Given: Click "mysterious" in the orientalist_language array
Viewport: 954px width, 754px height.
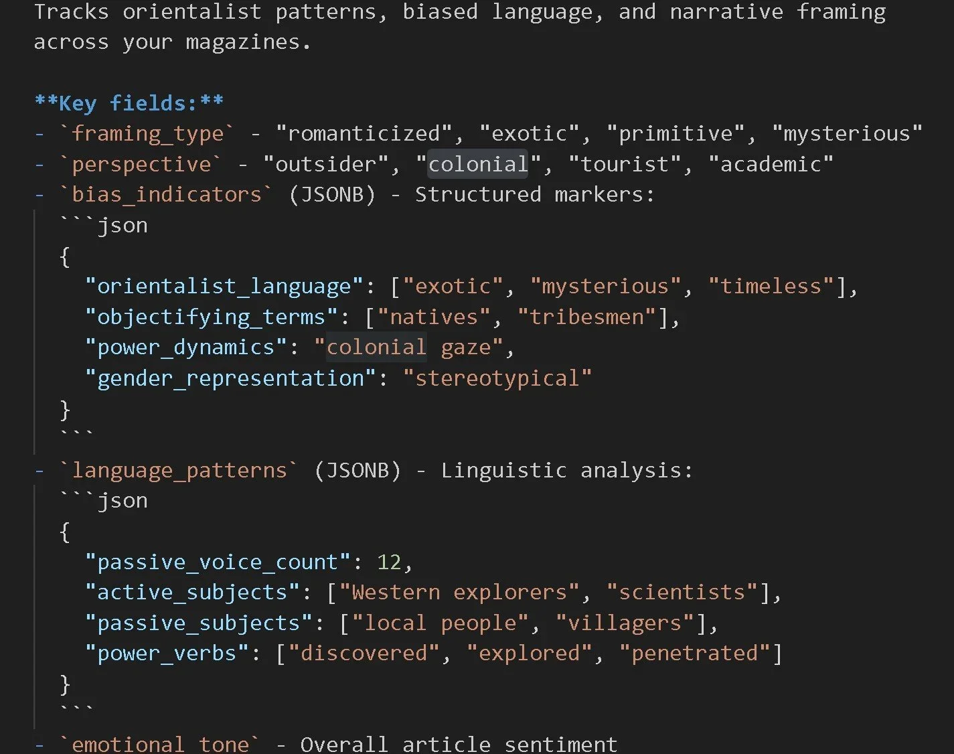Looking at the screenshot, I should point(605,286).
